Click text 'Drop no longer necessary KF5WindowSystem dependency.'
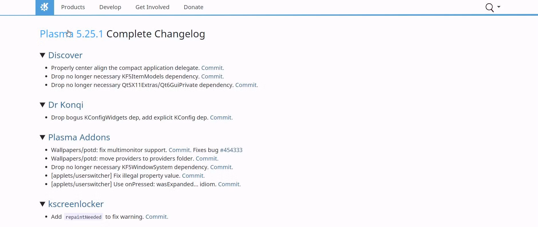Viewport: 538px width, 227px height. click(x=130, y=167)
